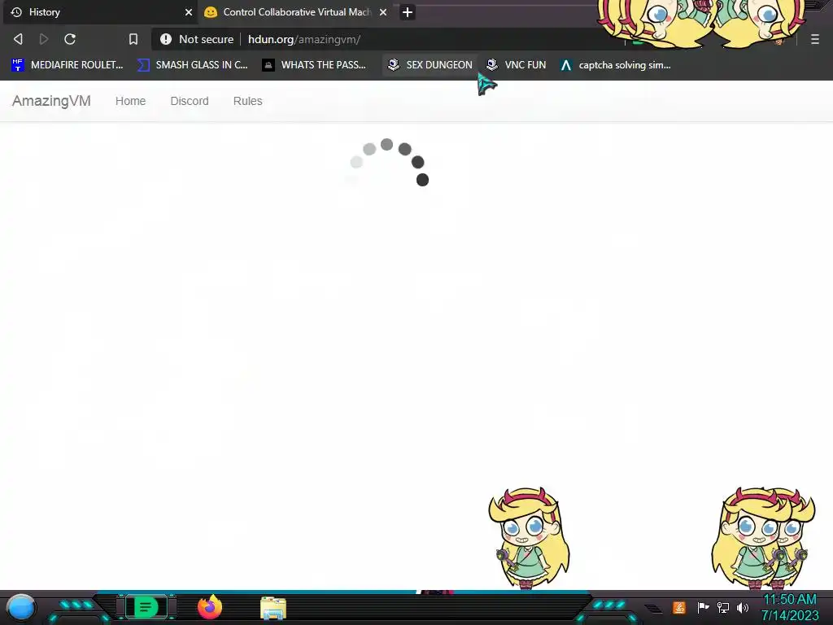
Task: Open the Rules nav link
Action: click(x=247, y=101)
